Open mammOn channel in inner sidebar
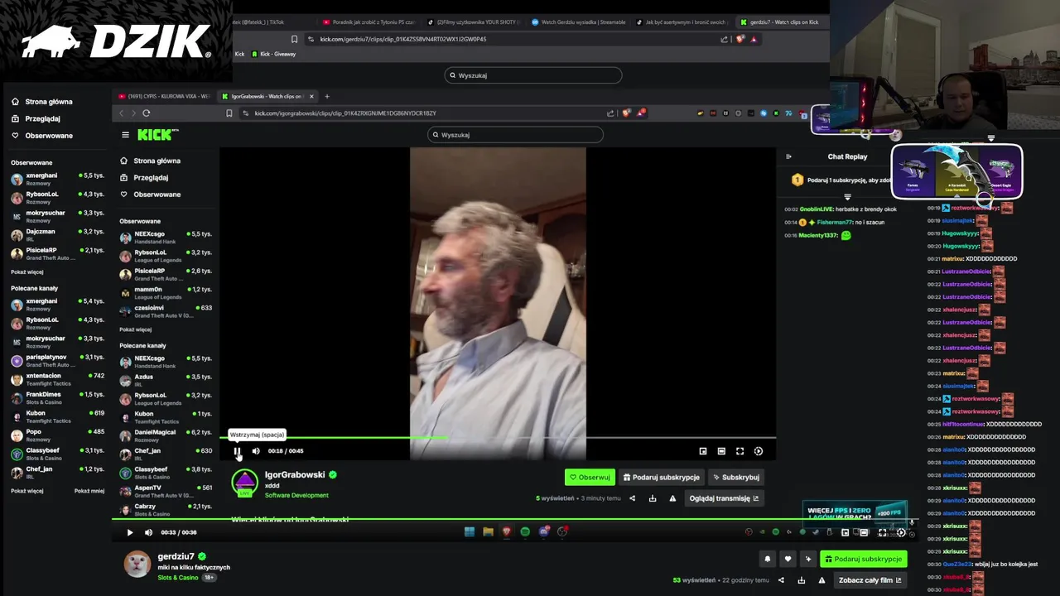Viewport: 1060px width, 596px height. click(166, 293)
